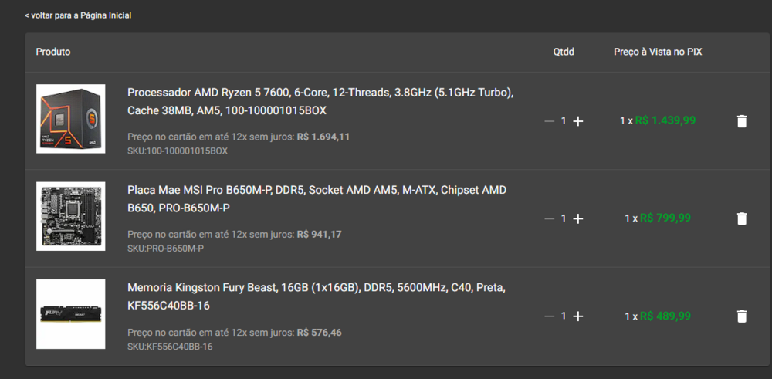The height and width of the screenshot is (379, 772).
Task: Select the PIX price R$ 1.439,99
Action: tap(665, 120)
